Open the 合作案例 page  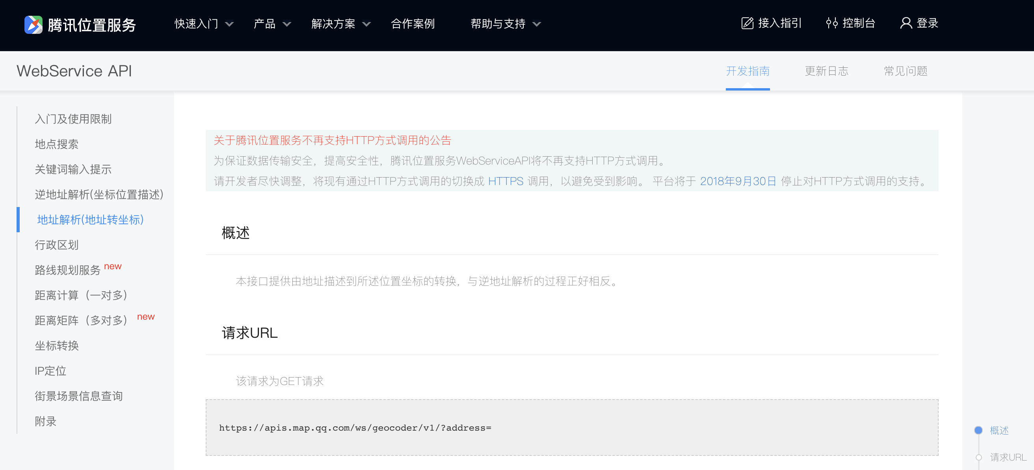click(413, 24)
